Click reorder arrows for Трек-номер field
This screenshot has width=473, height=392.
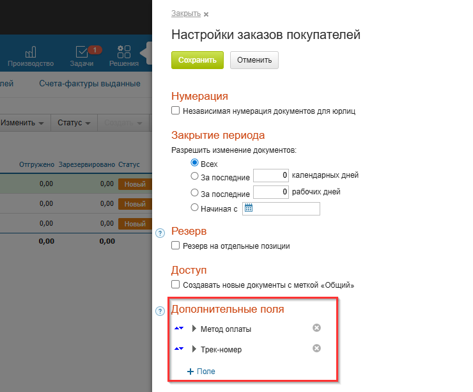tap(179, 349)
